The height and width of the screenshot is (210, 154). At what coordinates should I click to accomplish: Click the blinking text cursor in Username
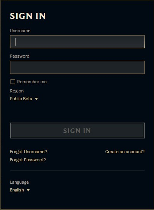(15, 42)
